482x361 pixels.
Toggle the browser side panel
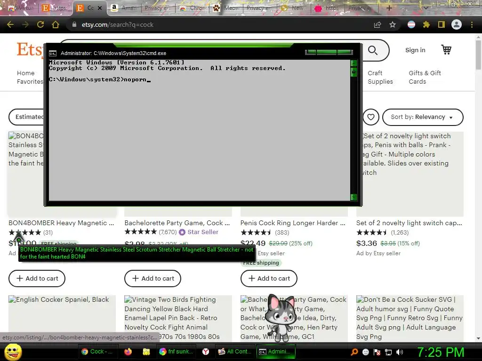click(442, 24)
